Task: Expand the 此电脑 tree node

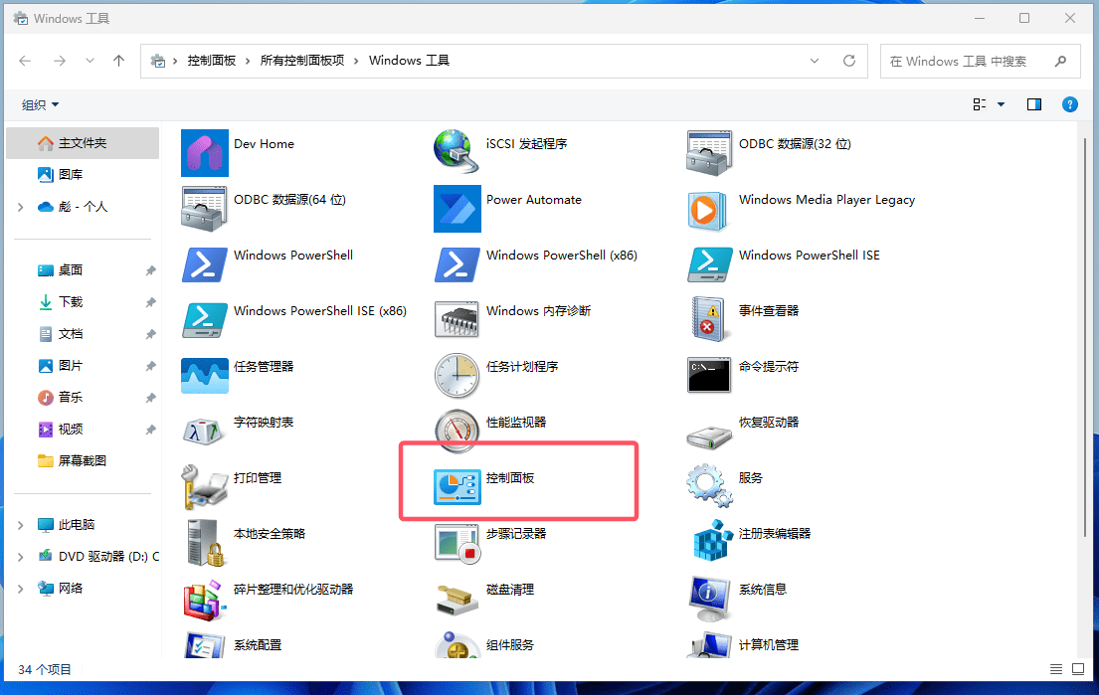Action: click(20, 525)
